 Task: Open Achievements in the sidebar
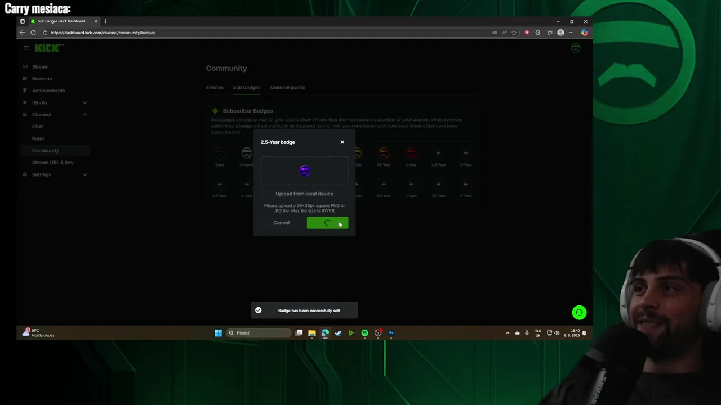(x=48, y=91)
